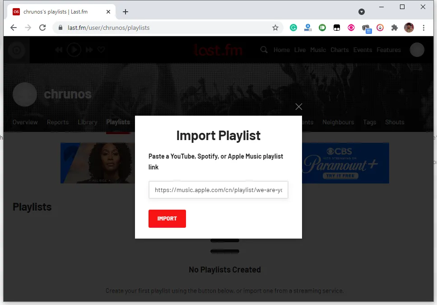
Task: Click the player play button
Action: (x=74, y=50)
